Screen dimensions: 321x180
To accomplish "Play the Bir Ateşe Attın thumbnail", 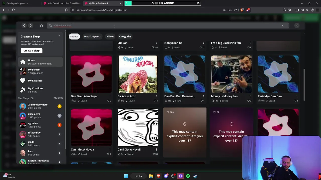I will click(138, 74).
